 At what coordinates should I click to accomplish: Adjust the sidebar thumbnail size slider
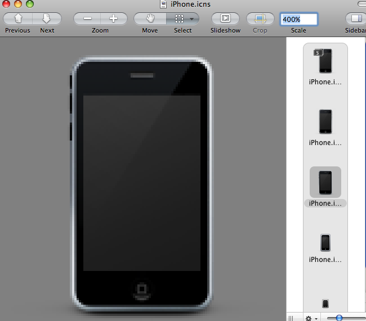[339, 318]
